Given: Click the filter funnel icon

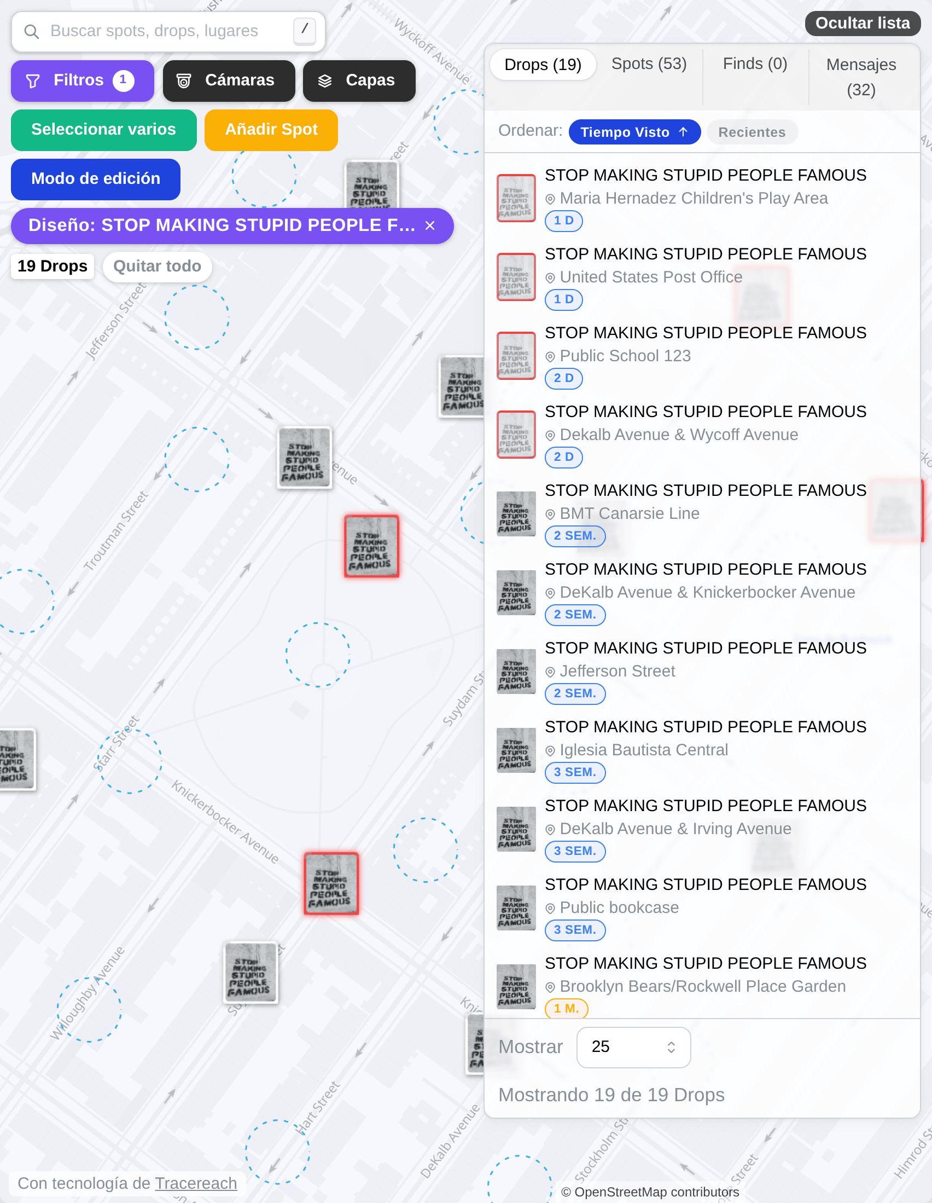Looking at the screenshot, I should pos(33,81).
